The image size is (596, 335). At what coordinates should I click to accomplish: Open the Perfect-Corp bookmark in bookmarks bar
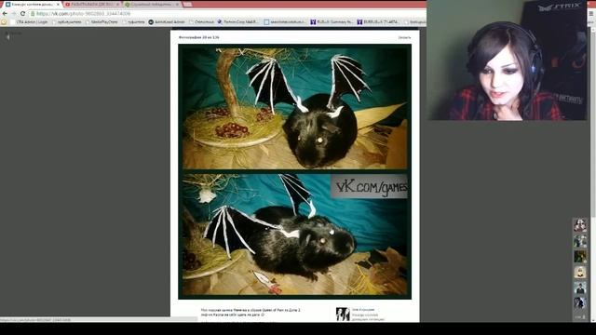pyautogui.click(x=237, y=22)
